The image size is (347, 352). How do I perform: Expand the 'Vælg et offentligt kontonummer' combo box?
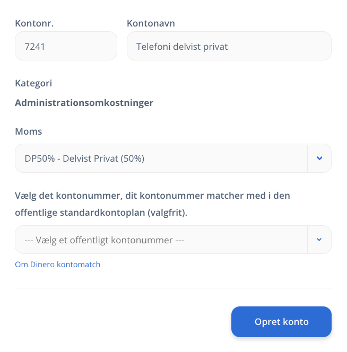point(173,240)
